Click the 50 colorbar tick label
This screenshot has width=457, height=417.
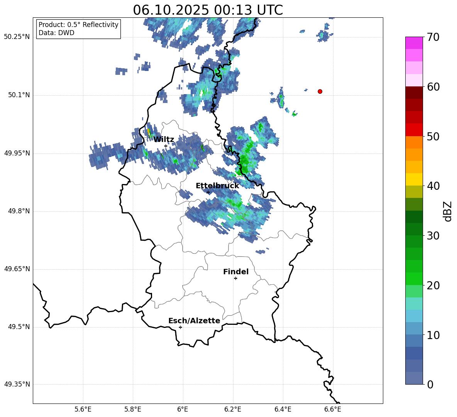433,137
